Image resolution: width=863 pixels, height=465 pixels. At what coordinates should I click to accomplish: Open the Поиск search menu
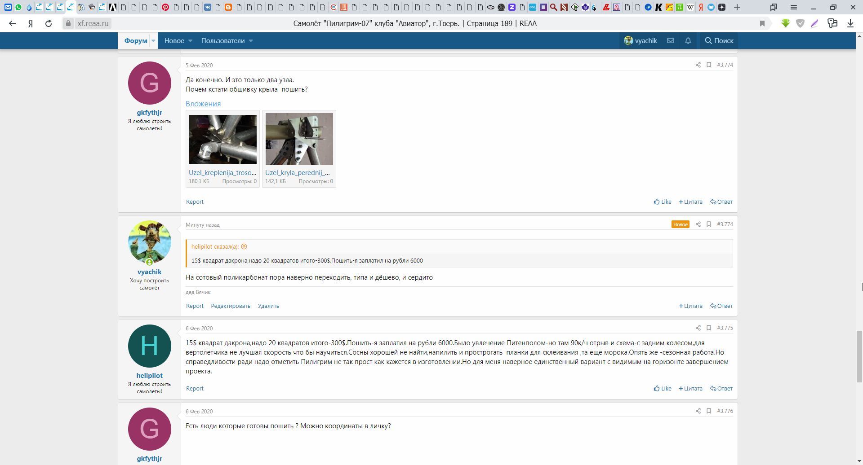click(719, 41)
